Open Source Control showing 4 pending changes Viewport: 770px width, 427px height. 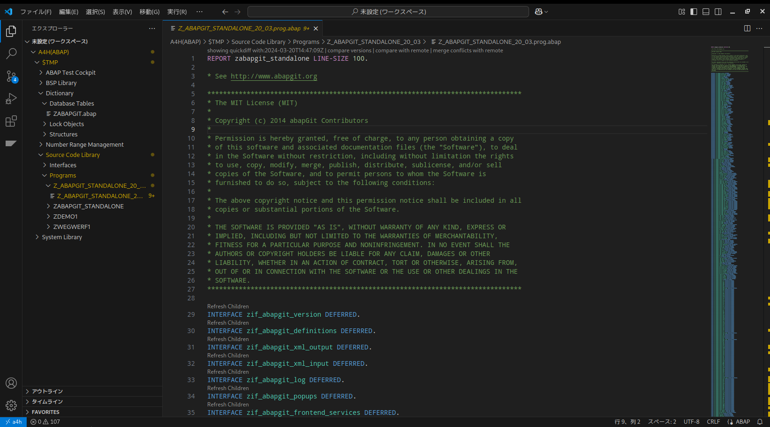click(x=11, y=76)
